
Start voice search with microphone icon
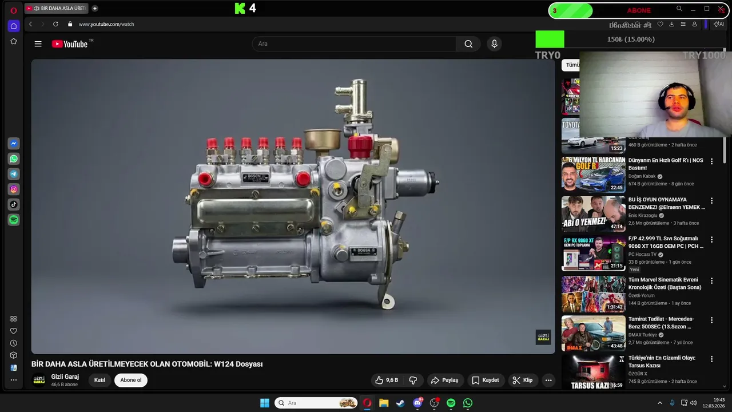pos(495,44)
